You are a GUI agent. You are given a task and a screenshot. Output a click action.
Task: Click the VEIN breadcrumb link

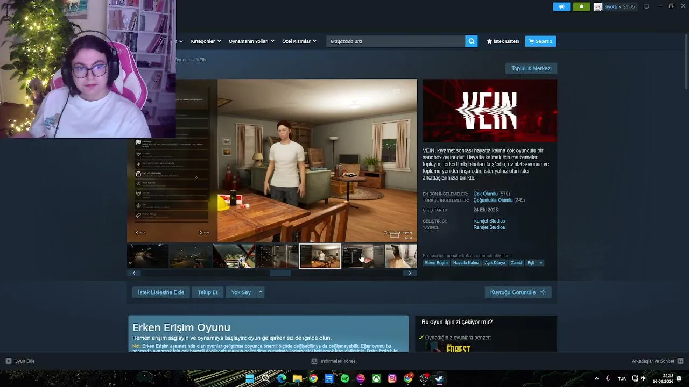(x=201, y=60)
